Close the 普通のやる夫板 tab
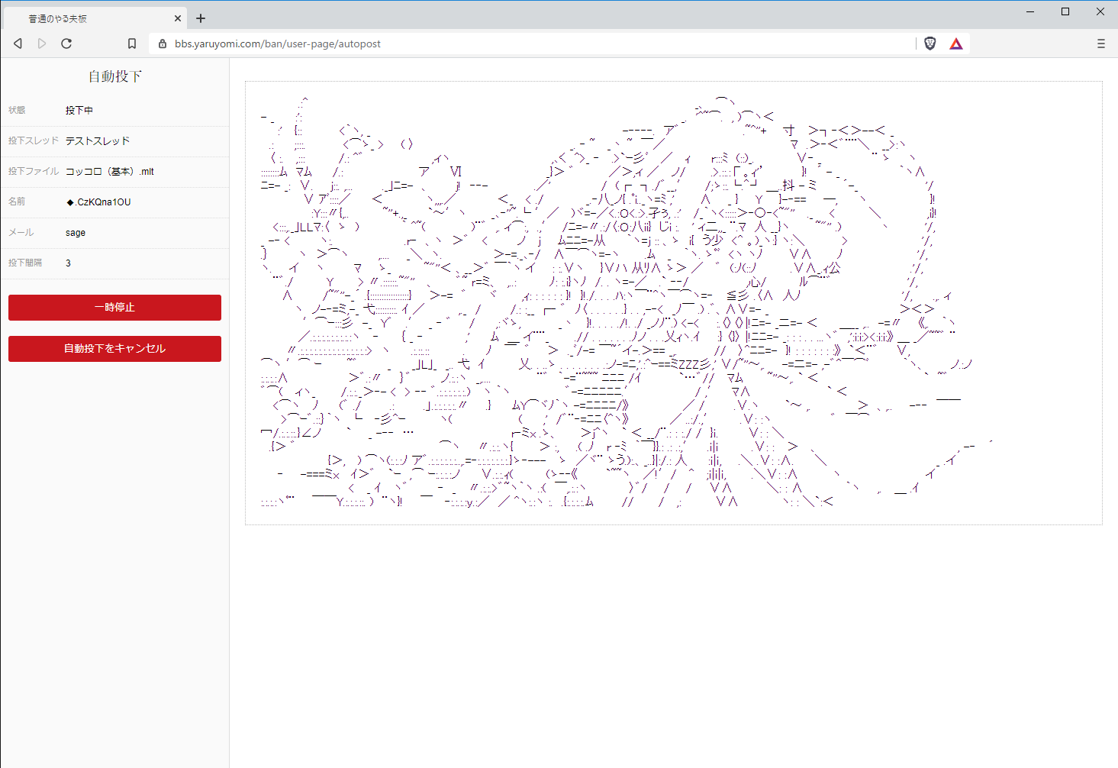 click(x=178, y=18)
